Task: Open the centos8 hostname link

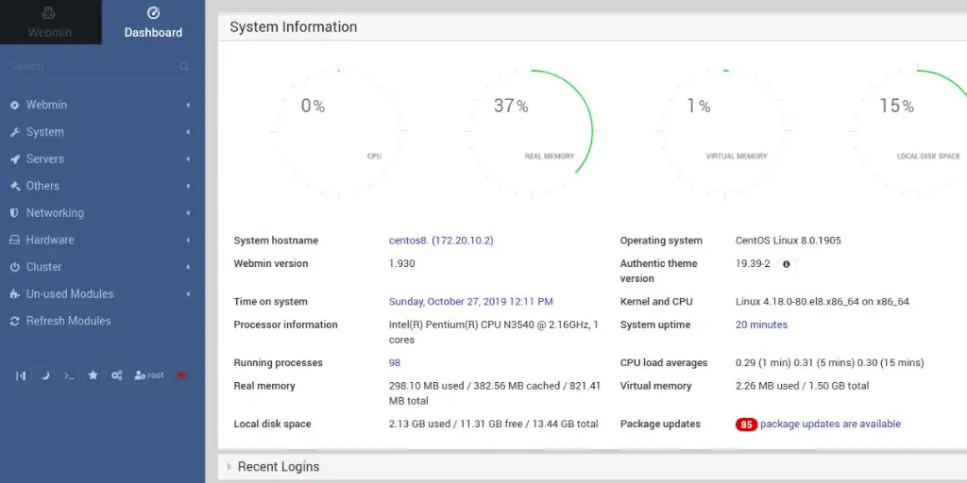Action: pyautogui.click(x=441, y=241)
